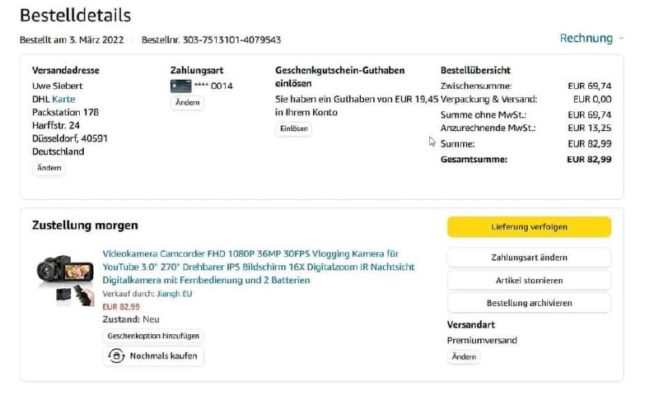Click the Gesamtsumme EUR 82,99 amount
Image resolution: width=659 pixels, height=395 pixels.
click(x=589, y=160)
